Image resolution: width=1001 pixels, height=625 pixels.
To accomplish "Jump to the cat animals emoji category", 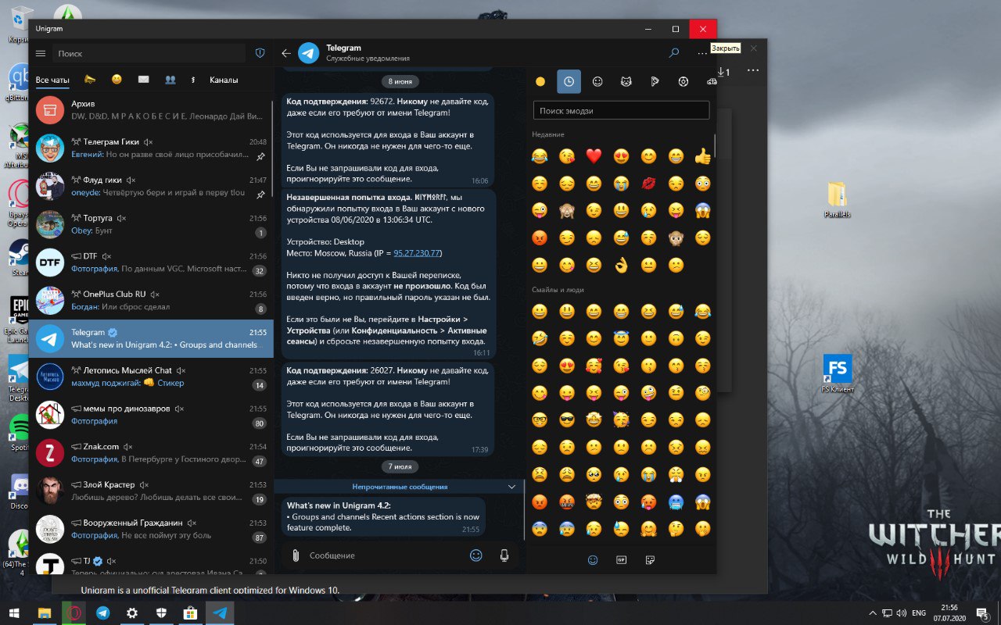I will click(x=626, y=81).
